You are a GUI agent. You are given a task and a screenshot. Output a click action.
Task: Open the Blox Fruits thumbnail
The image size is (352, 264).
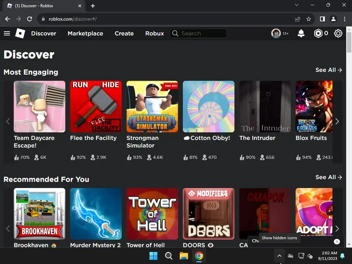pos(314,107)
